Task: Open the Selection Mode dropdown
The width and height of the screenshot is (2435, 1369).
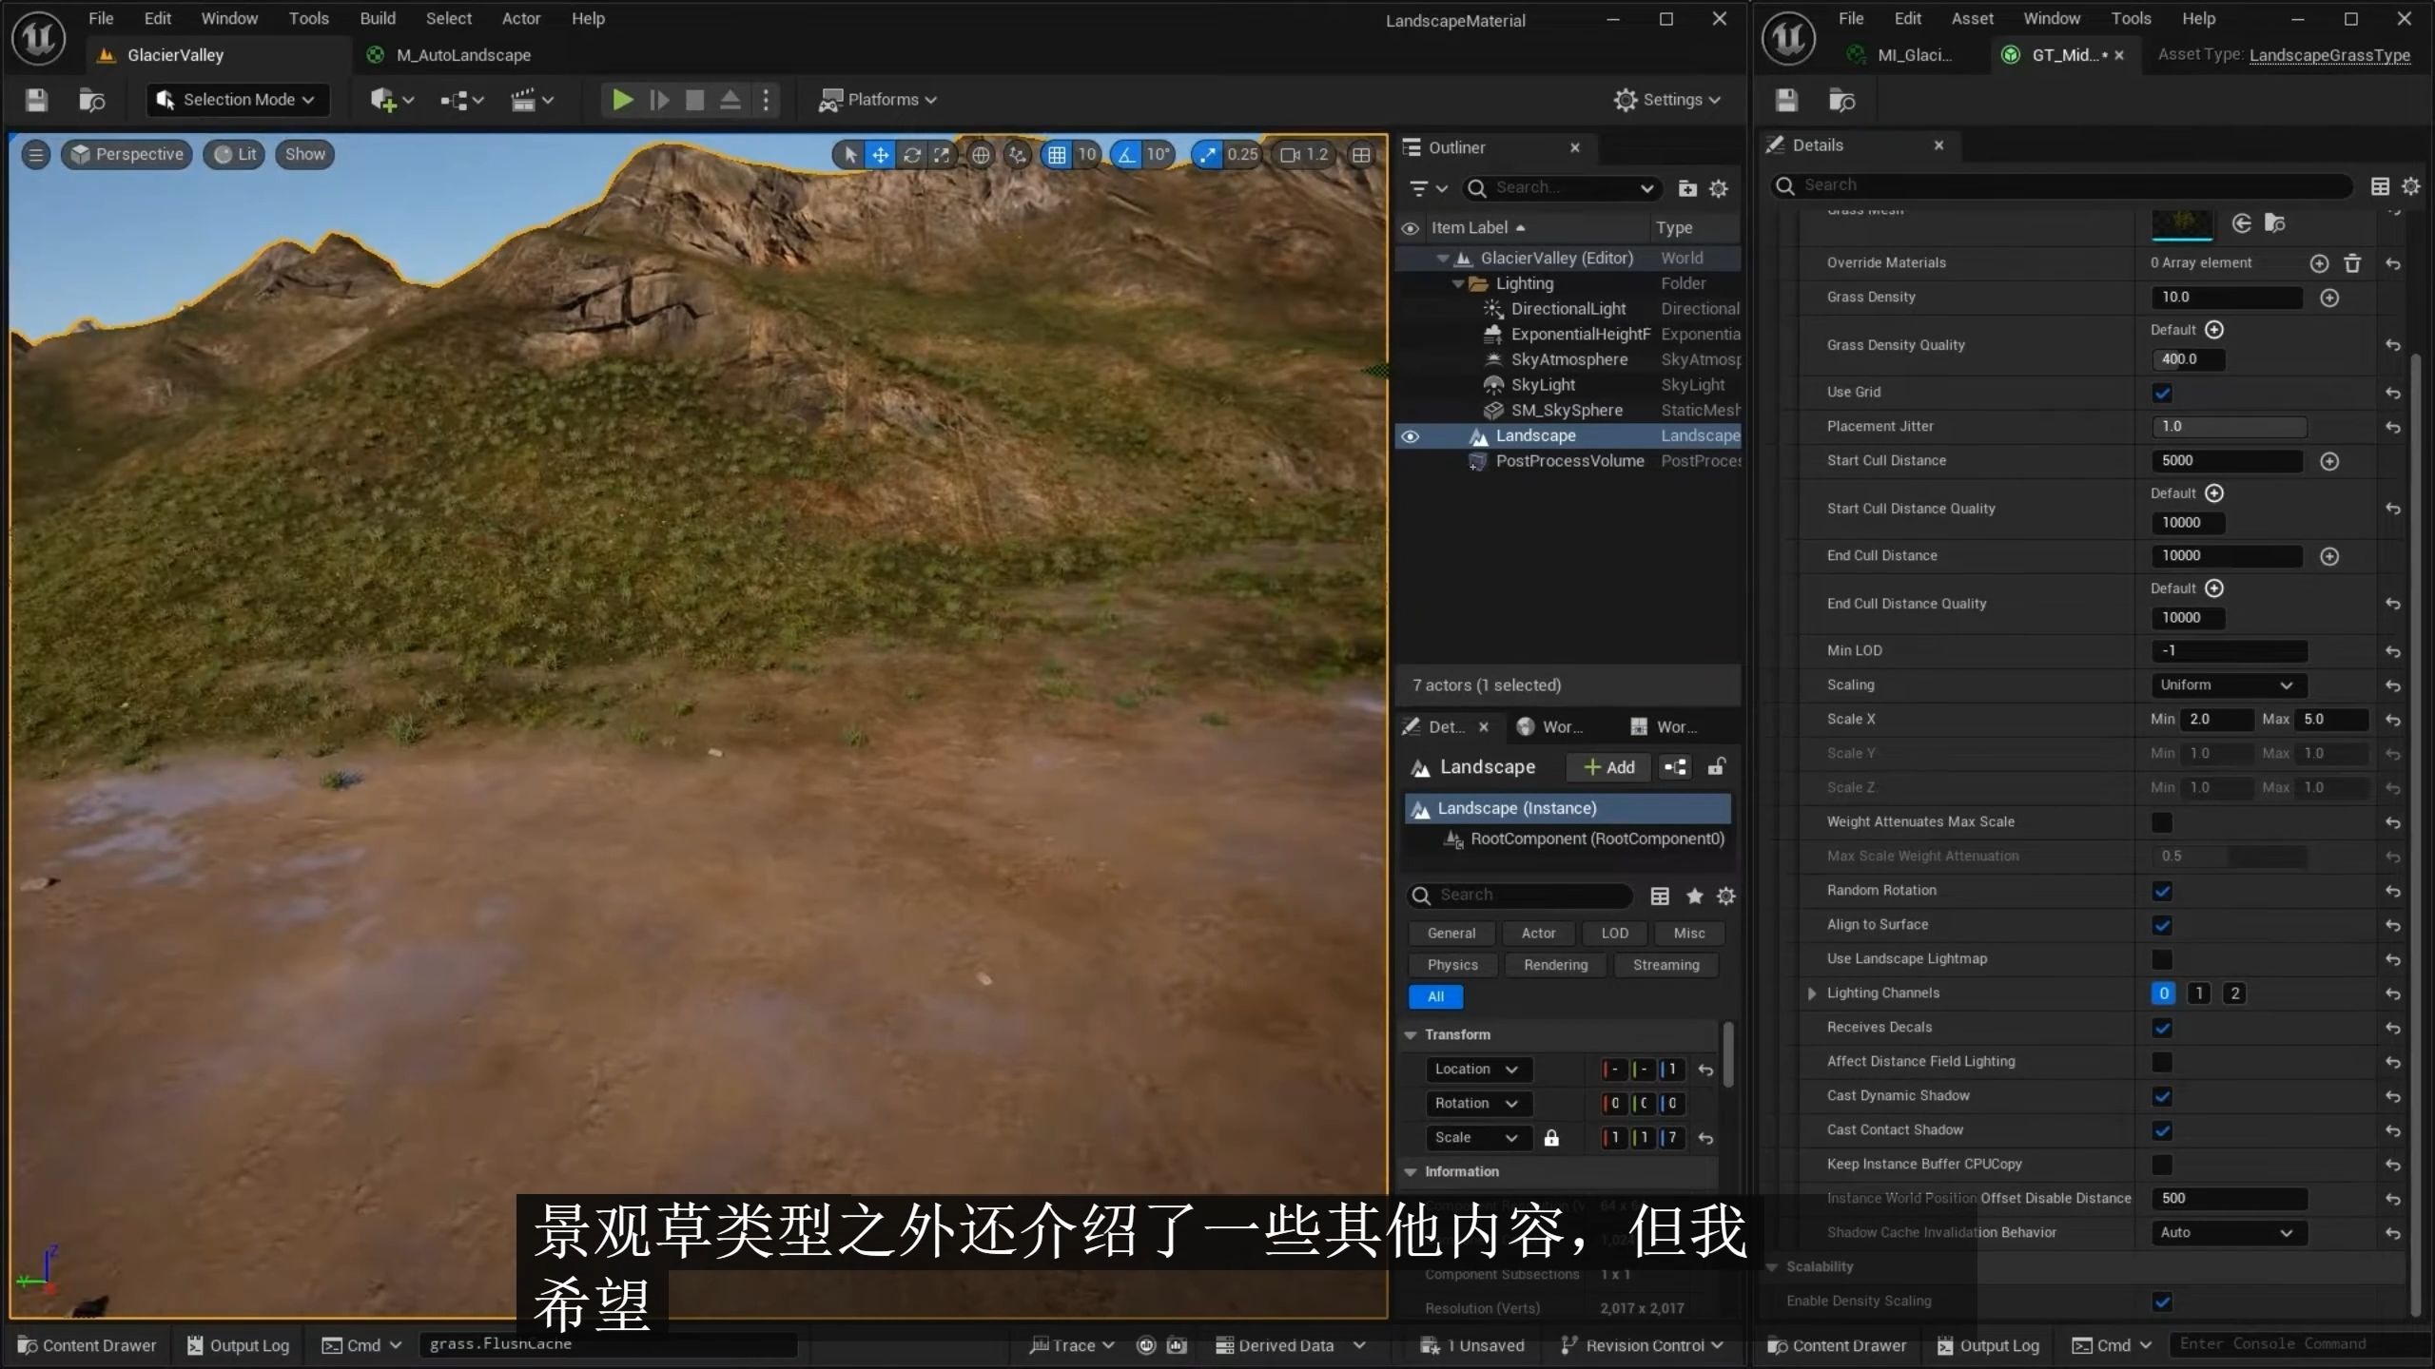Action: [x=238, y=100]
